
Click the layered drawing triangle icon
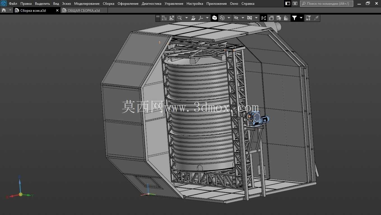point(286,18)
